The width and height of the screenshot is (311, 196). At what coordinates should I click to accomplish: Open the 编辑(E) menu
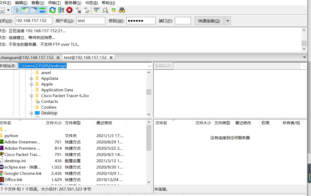tap(21, 3)
